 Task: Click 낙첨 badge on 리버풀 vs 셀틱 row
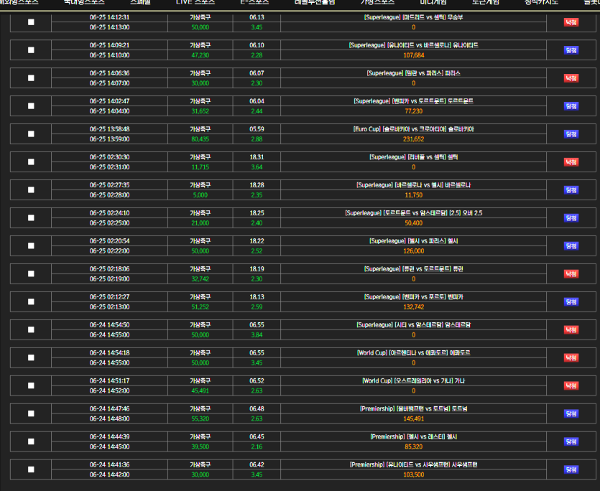[x=571, y=162]
